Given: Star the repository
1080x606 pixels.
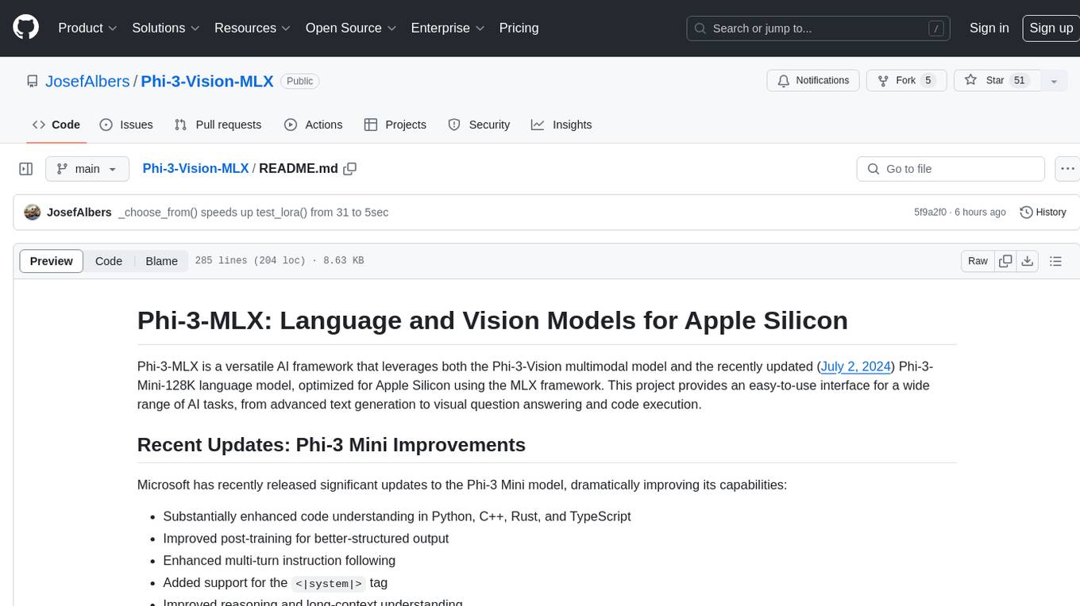Looking at the screenshot, I should click(x=996, y=81).
